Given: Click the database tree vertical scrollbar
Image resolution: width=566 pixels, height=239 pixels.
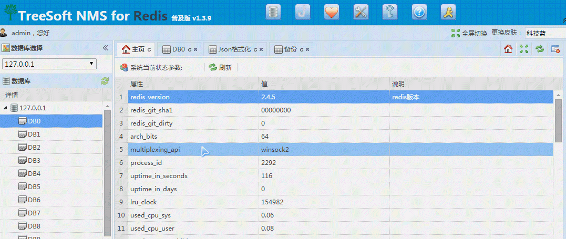Looking at the screenshot, I should click(x=107, y=173).
